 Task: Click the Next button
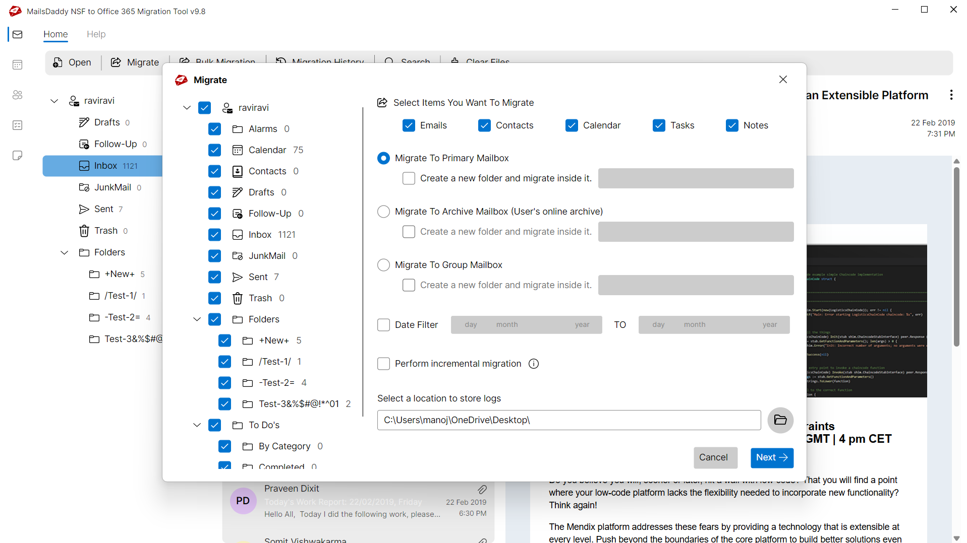click(772, 457)
